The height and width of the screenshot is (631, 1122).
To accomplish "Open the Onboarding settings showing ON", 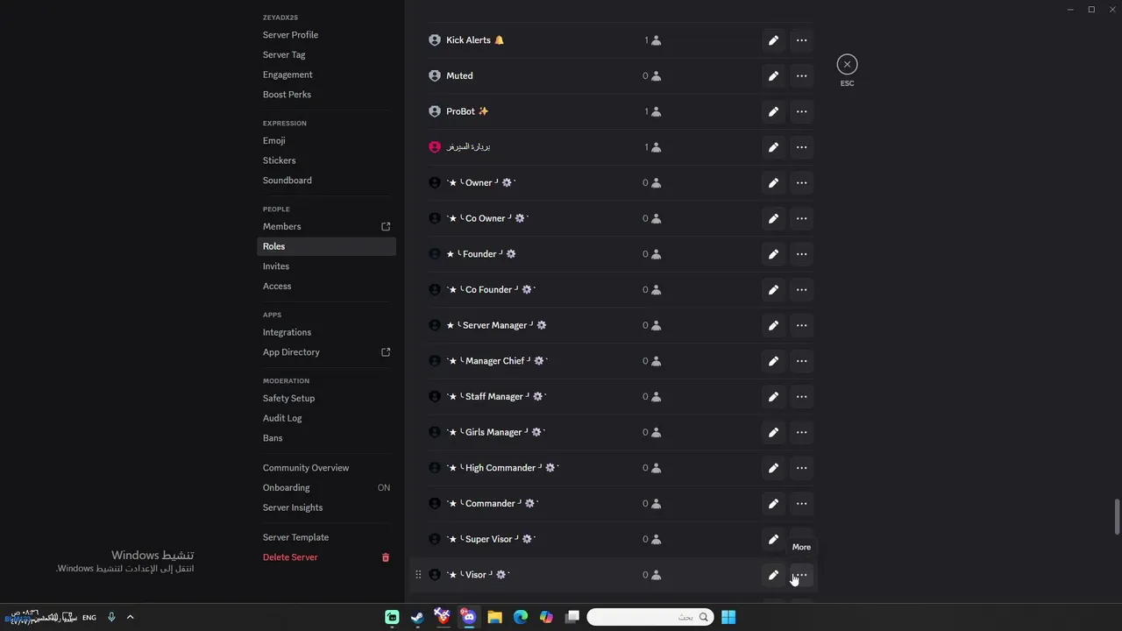I will [287, 488].
